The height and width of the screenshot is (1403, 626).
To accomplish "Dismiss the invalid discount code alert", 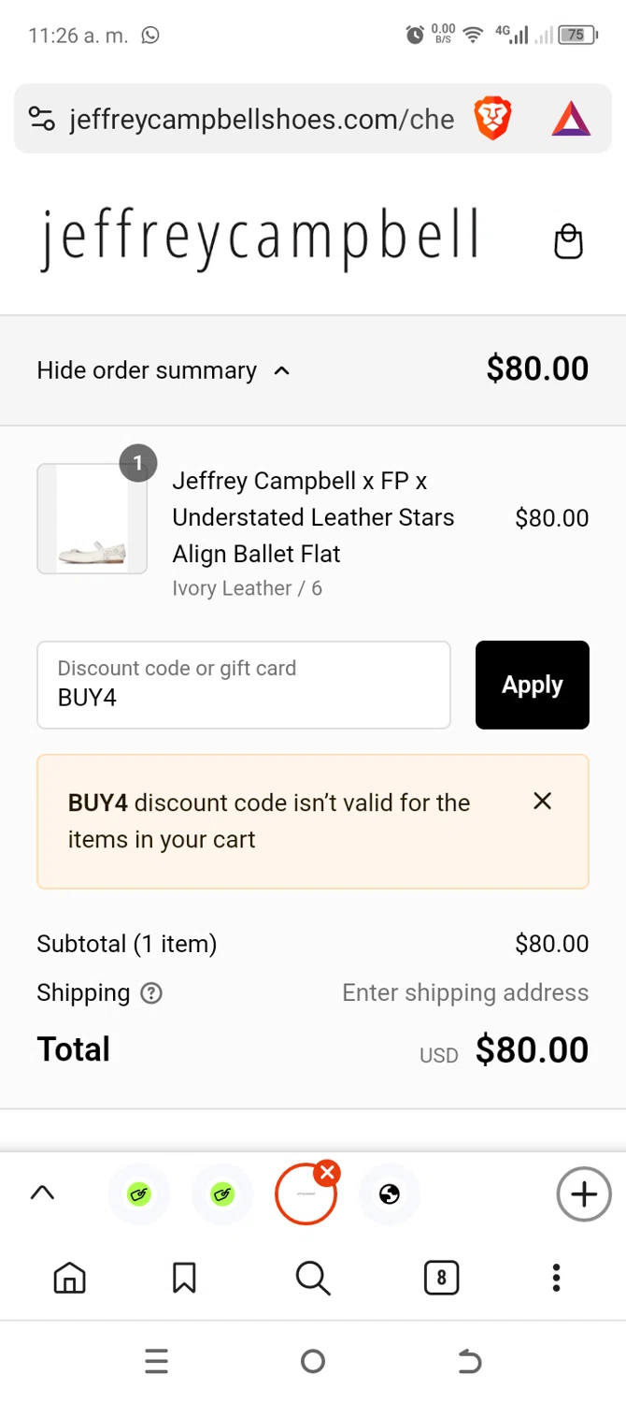I will [542, 802].
